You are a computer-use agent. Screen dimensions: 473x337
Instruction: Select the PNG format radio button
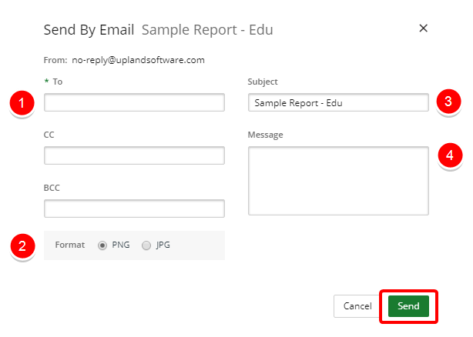coord(102,245)
